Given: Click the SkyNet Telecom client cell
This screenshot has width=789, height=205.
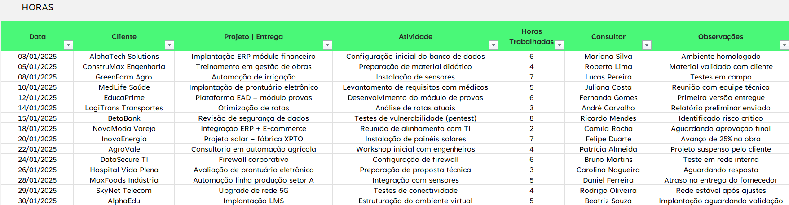Looking at the screenshot, I should pyautogui.click(x=124, y=191).
